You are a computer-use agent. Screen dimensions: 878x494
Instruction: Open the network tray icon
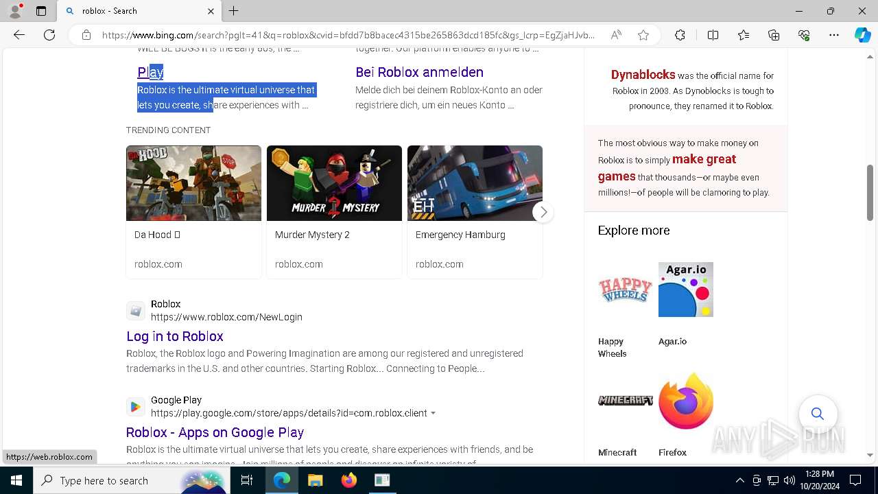pos(772,480)
